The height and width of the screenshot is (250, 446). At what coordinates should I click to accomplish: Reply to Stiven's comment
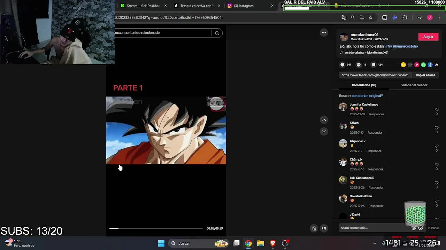coord(375,133)
